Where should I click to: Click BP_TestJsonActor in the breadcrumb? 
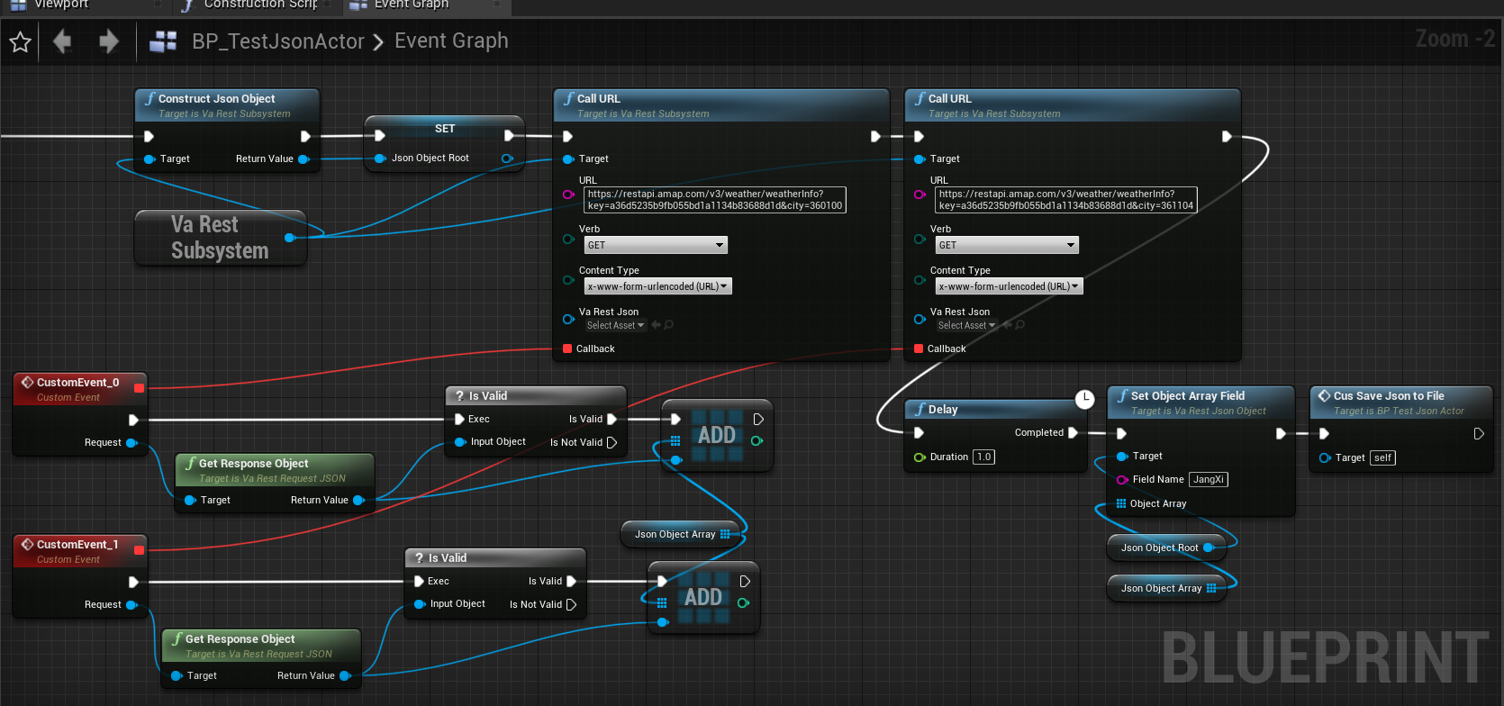[277, 41]
